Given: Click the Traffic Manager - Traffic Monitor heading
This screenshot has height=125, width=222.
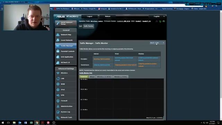Looking at the screenshot, I should pyautogui.click(x=94, y=43).
